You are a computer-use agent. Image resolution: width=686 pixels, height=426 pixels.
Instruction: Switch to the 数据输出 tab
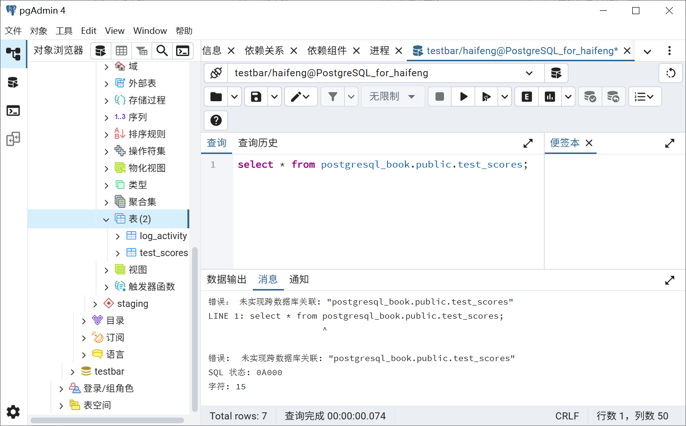pos(226,279)
